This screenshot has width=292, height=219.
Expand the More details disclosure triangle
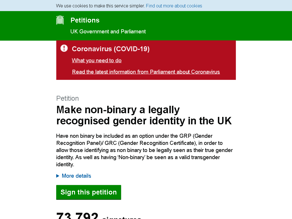(58, 176)
